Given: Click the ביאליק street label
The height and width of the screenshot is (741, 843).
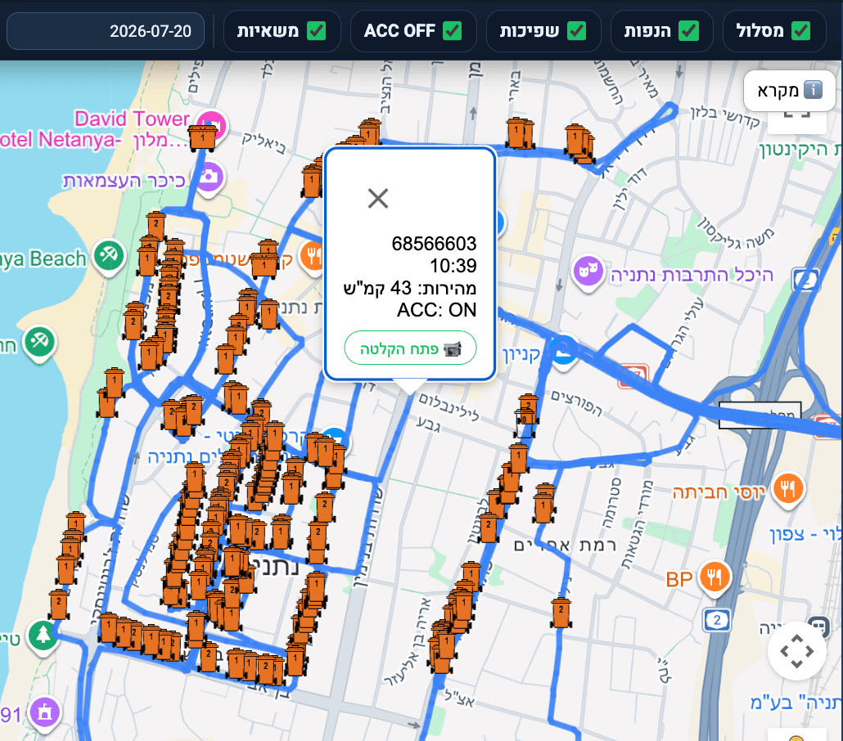Looking at the screenshot, I should coord(264,142).
